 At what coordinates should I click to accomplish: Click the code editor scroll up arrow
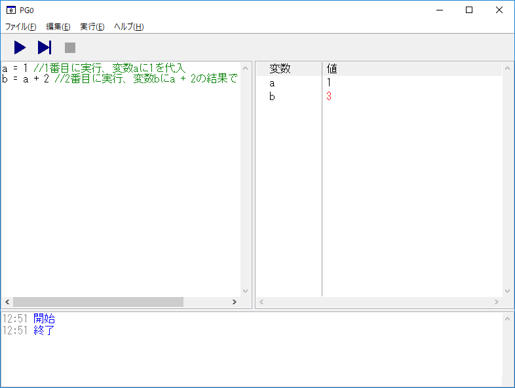tap(245, 68)
